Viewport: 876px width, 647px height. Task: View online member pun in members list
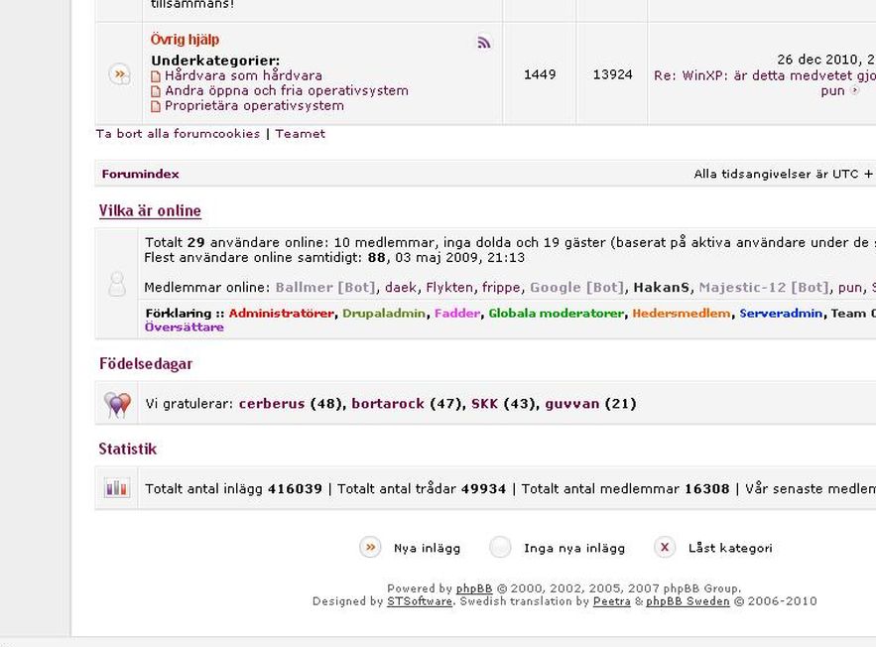(850, 287)
